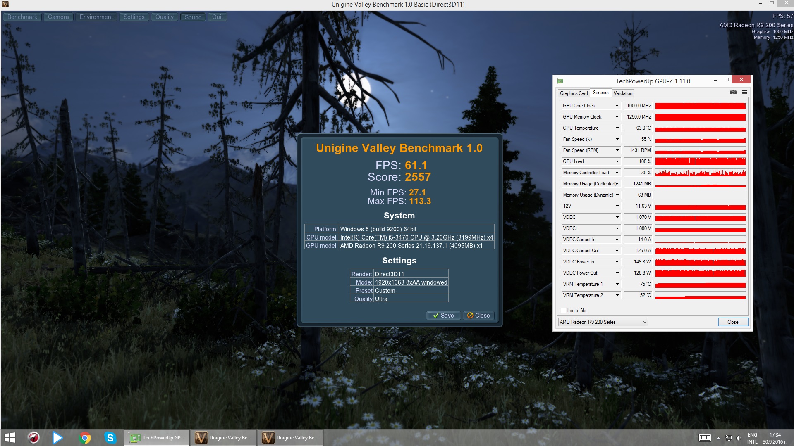The height and width of the screenshot is (446, 794).
Task: Expand the 12V sensor dropdown
Action: coord(617,206)
